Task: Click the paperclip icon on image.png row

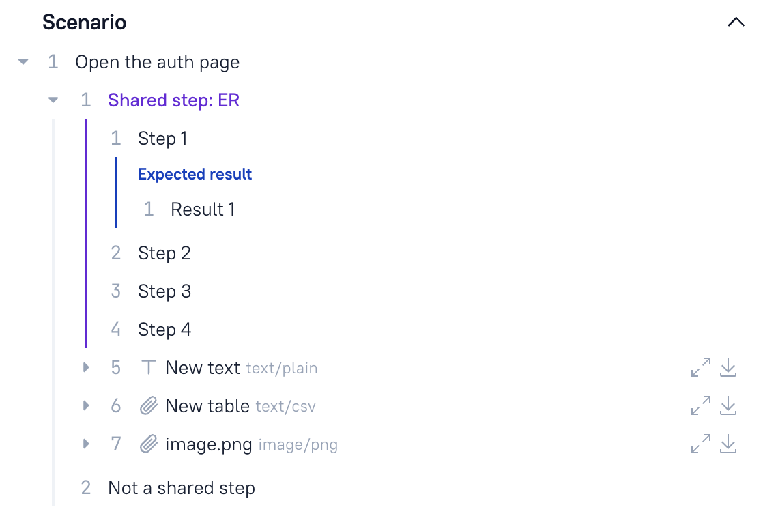Action: (147, 444)
